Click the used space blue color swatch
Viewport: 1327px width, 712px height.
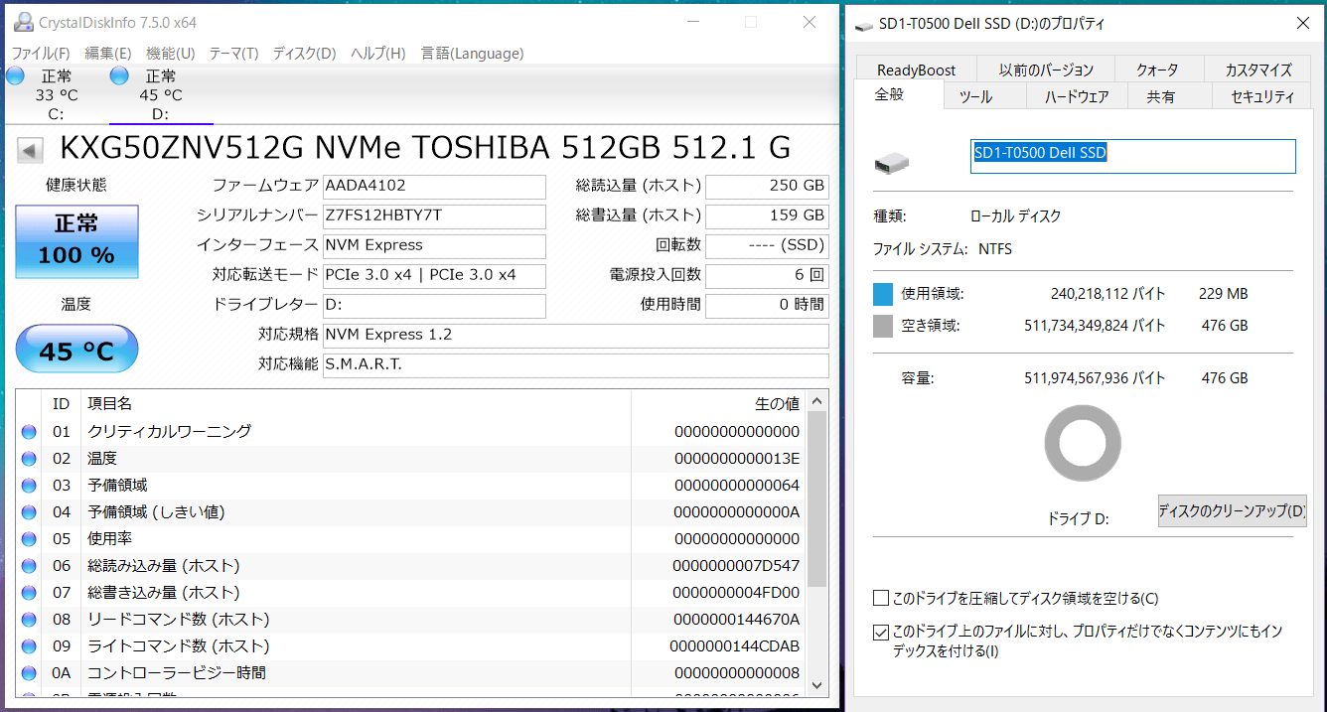(883, 294)
